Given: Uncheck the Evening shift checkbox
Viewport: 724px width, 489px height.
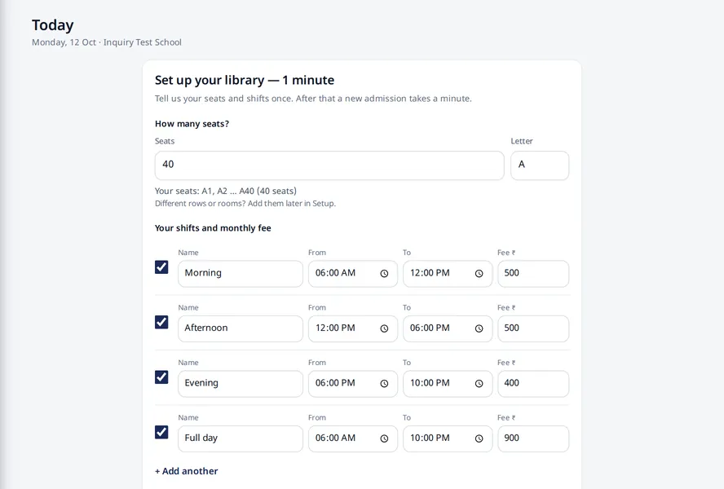Looking at the screenshot, I should 161,377.
